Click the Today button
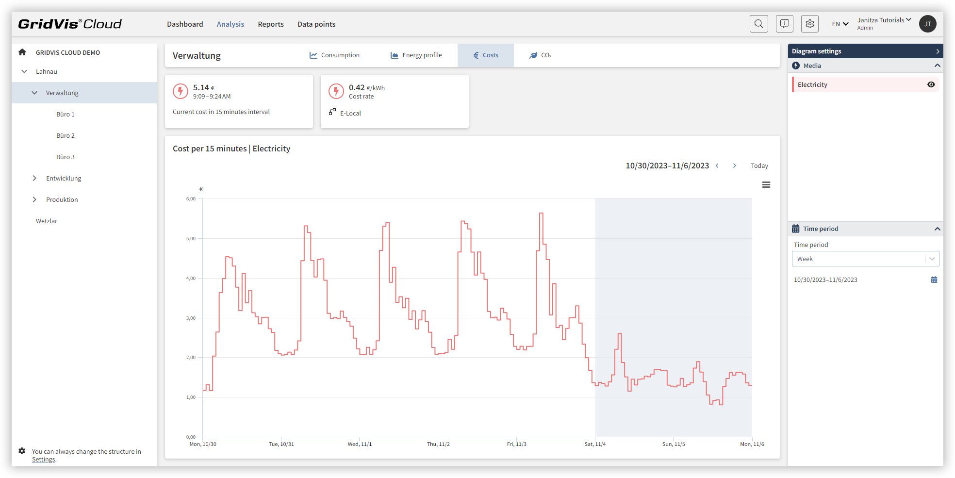The width and height of the screenshot is (955, 478). click(x=759, y=165)
